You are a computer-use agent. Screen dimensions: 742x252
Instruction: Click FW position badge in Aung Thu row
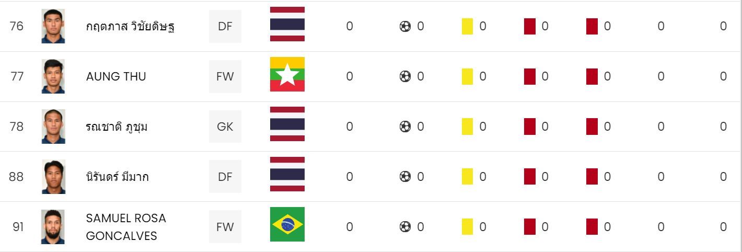coord(225,76)
